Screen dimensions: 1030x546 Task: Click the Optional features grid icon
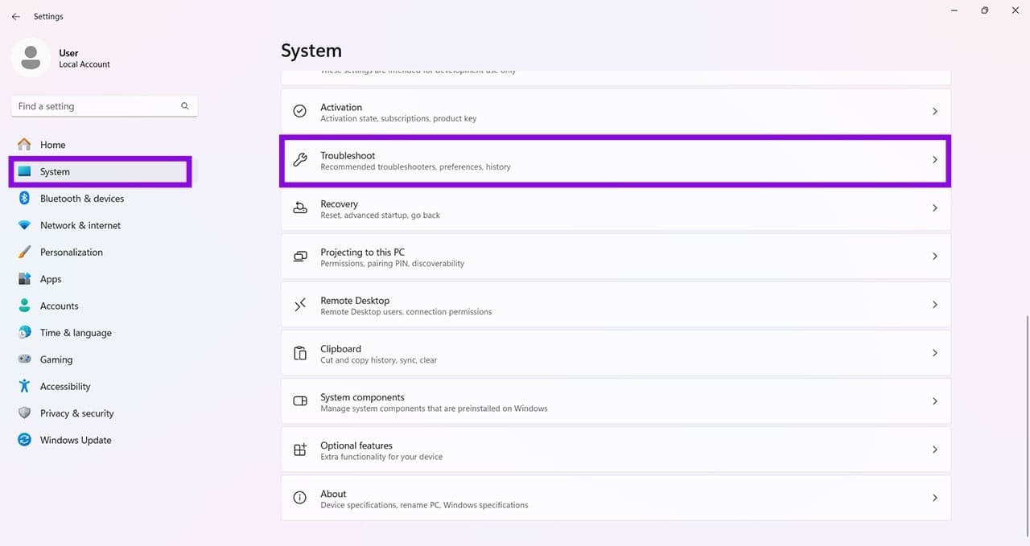pos(300,450)
